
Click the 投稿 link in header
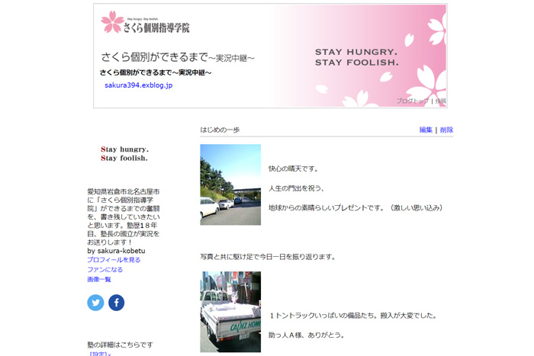click(440, 101)
